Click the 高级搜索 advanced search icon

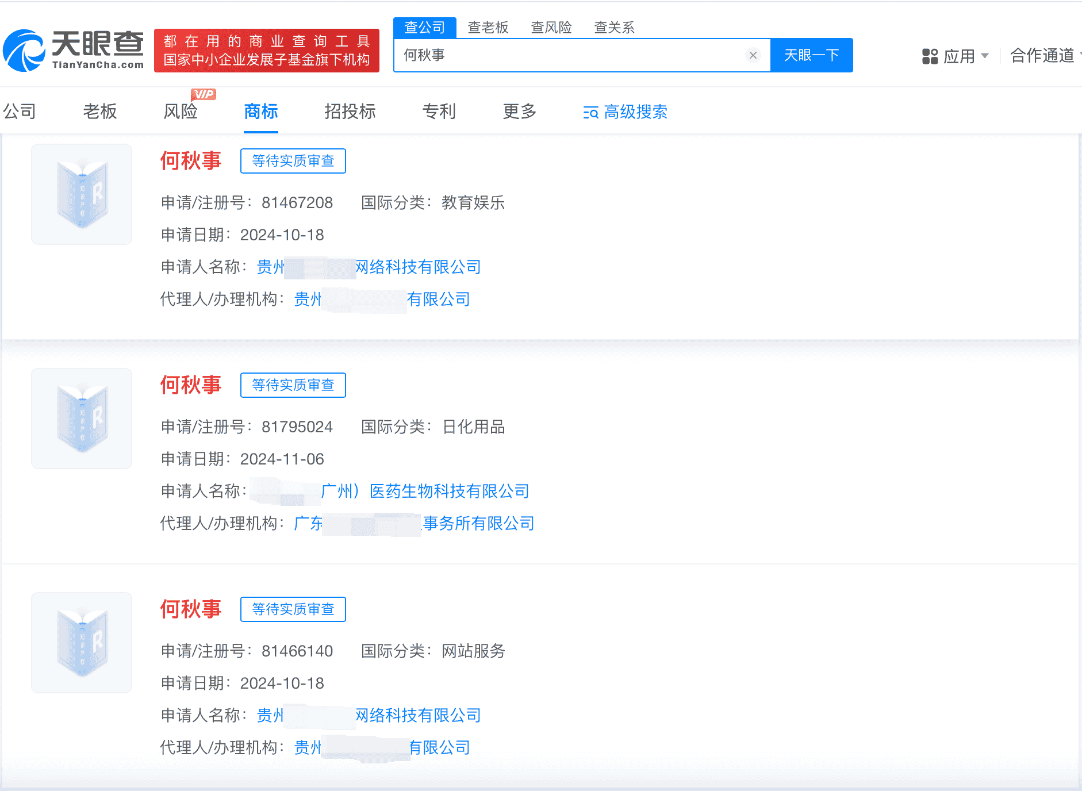click(x=590, y=113)
